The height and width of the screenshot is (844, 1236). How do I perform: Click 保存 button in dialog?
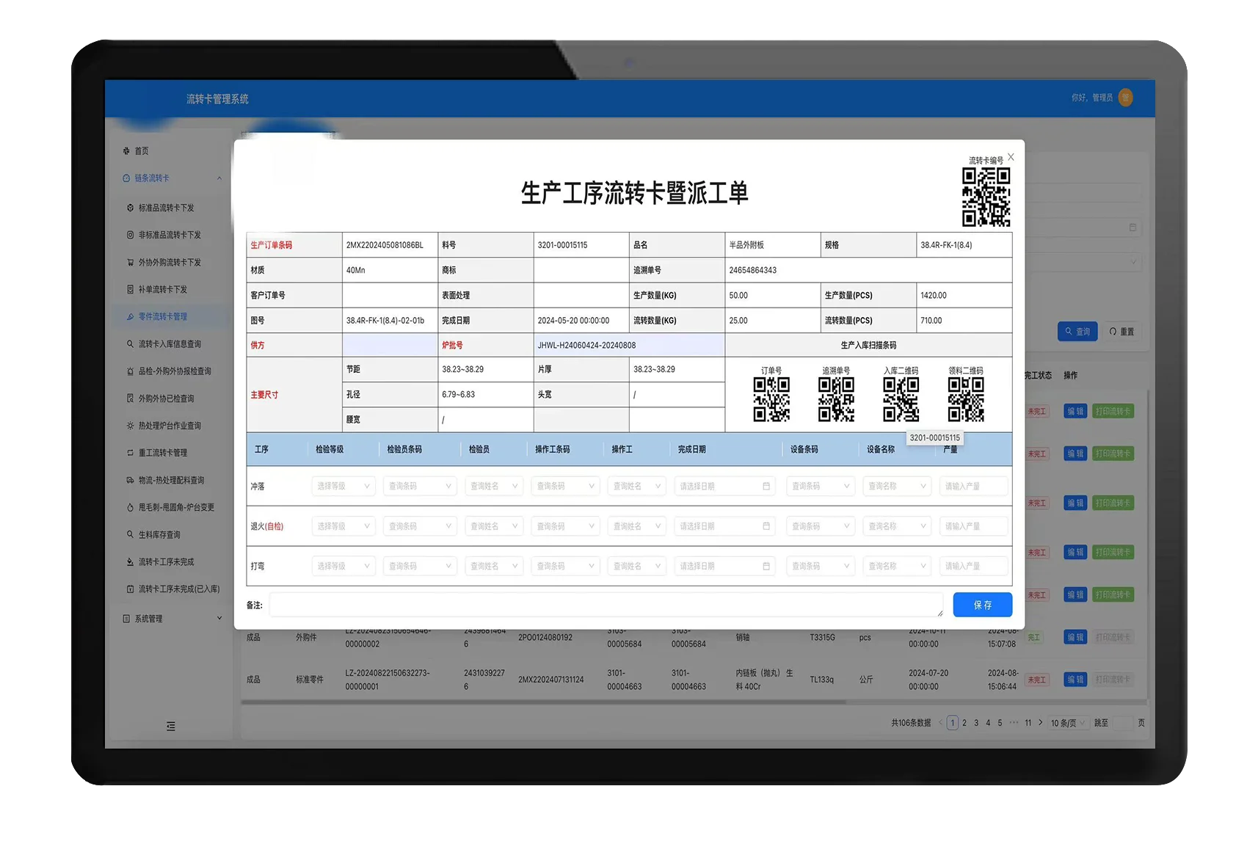[983, 605]
